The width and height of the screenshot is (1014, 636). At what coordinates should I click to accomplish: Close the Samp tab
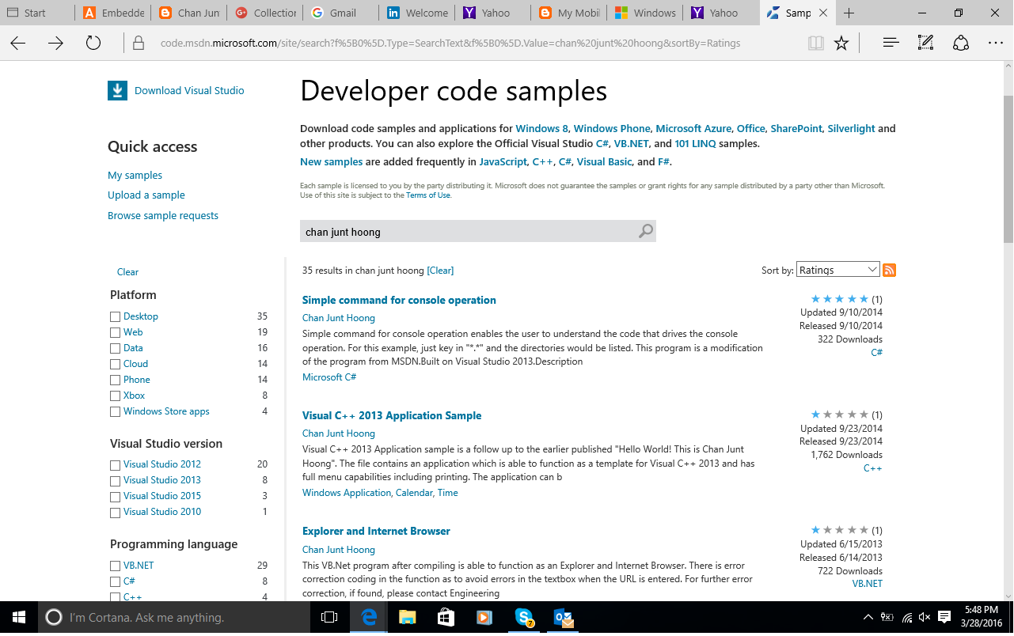point(824,13)
